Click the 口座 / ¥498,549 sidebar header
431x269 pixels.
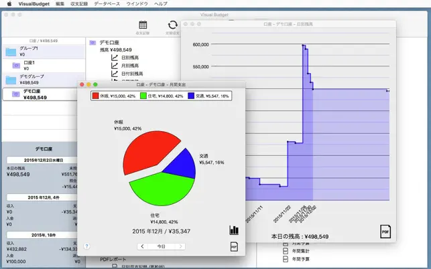click(44, 41)
